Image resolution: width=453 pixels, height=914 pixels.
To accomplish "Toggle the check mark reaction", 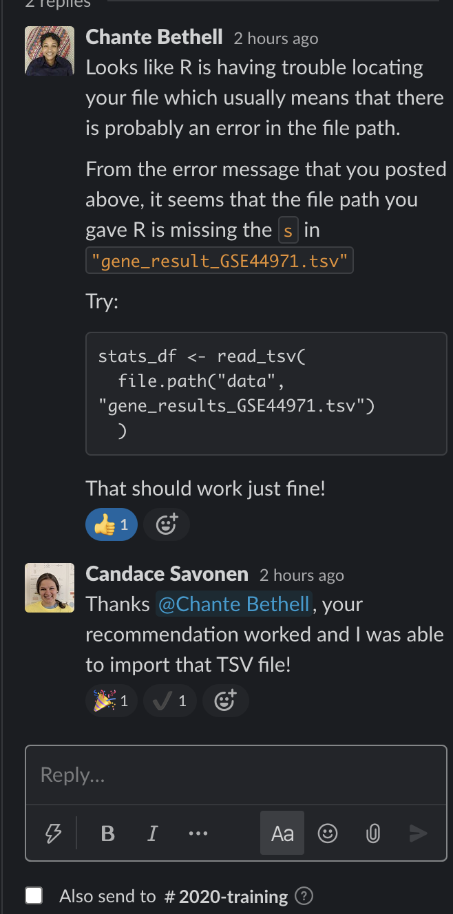I will (169, 701).
